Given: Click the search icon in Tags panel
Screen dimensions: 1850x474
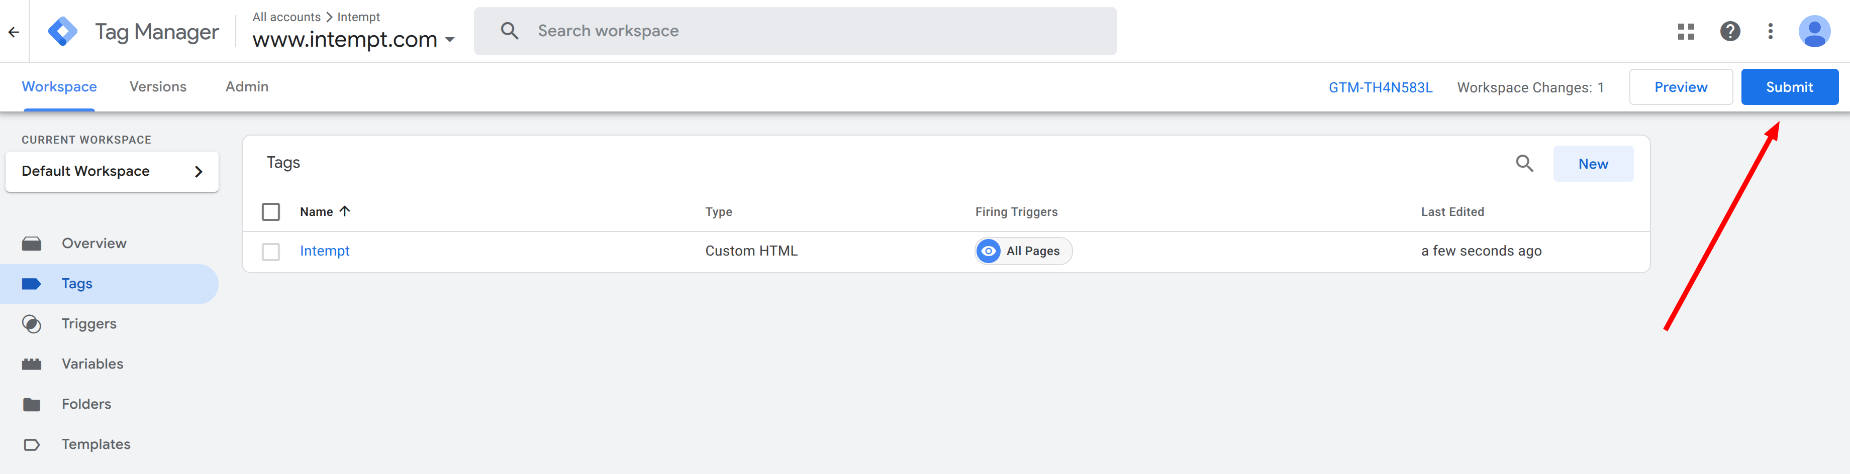Looking at the screenshot, I should [x=1524, y=164].
